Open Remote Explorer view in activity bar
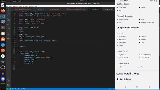The height and width of the screenshot is (90, 160). click(8, 34)
